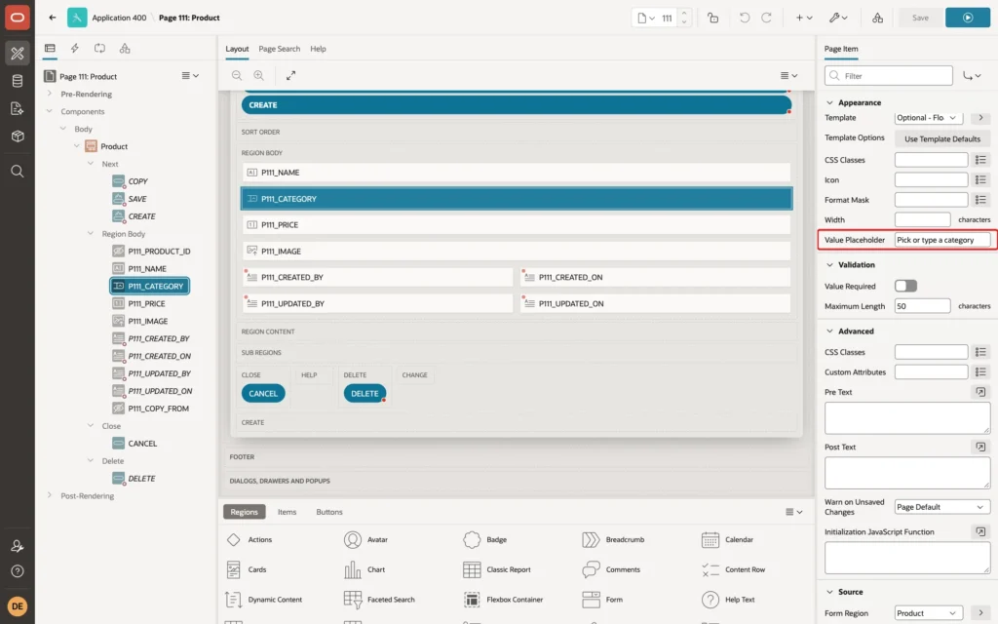Open the Administration user icon

coord(18,546)
